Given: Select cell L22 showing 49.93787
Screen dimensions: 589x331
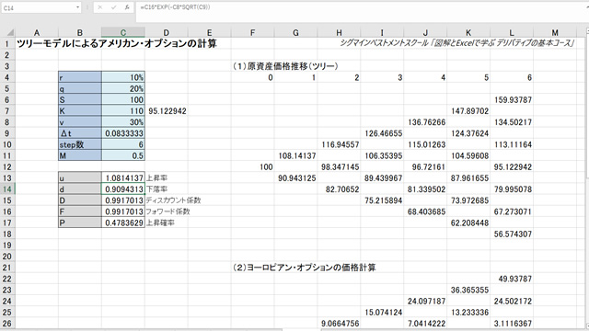Looking at the screenshot, I should [x=512, y=279].
